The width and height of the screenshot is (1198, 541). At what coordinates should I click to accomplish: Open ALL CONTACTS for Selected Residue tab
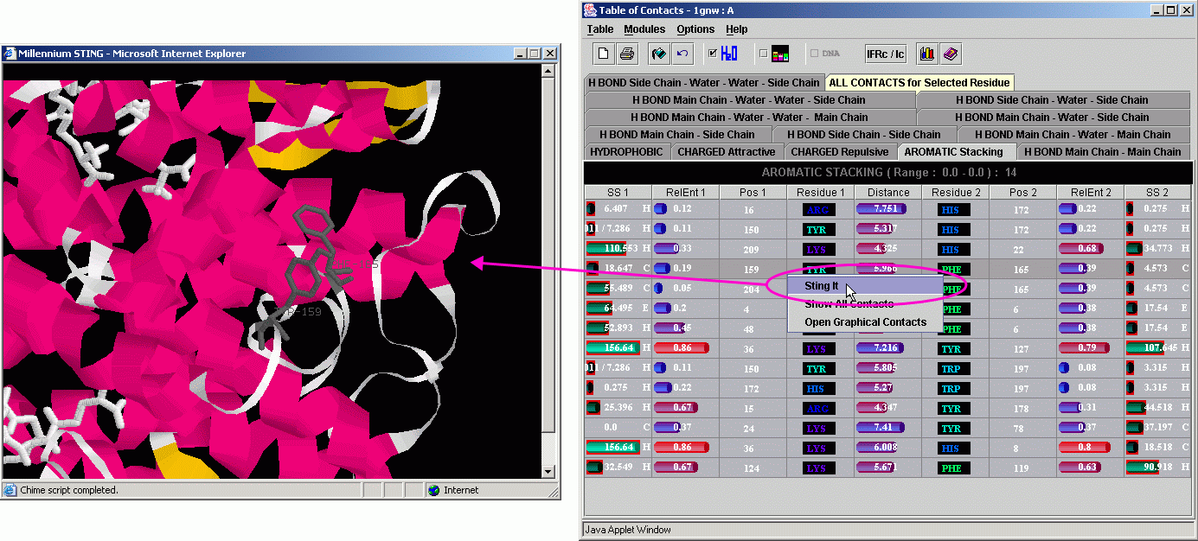[x=919, y=83]
